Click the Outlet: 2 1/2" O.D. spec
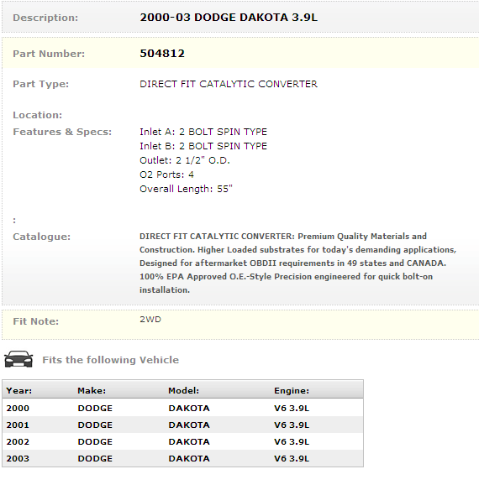The height and width of the screenshot is (490, 479). pyautogui.click(x=185, y=160)
